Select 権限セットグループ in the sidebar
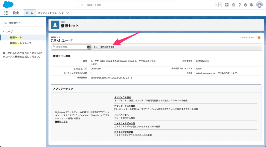 (x=20, y=43)
